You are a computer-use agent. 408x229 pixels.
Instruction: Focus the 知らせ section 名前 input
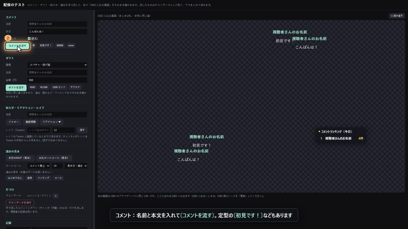point(57,114)
